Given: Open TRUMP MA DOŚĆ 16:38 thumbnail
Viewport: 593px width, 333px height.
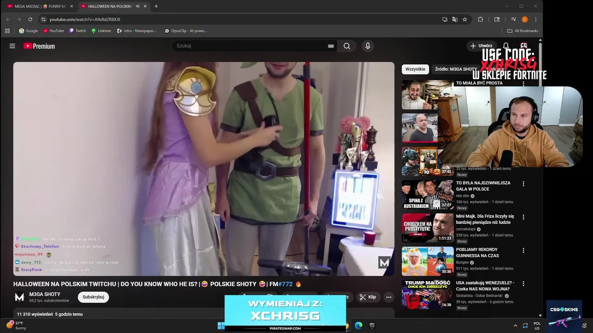Looking at the screenshot, I should tap(427, 295).
